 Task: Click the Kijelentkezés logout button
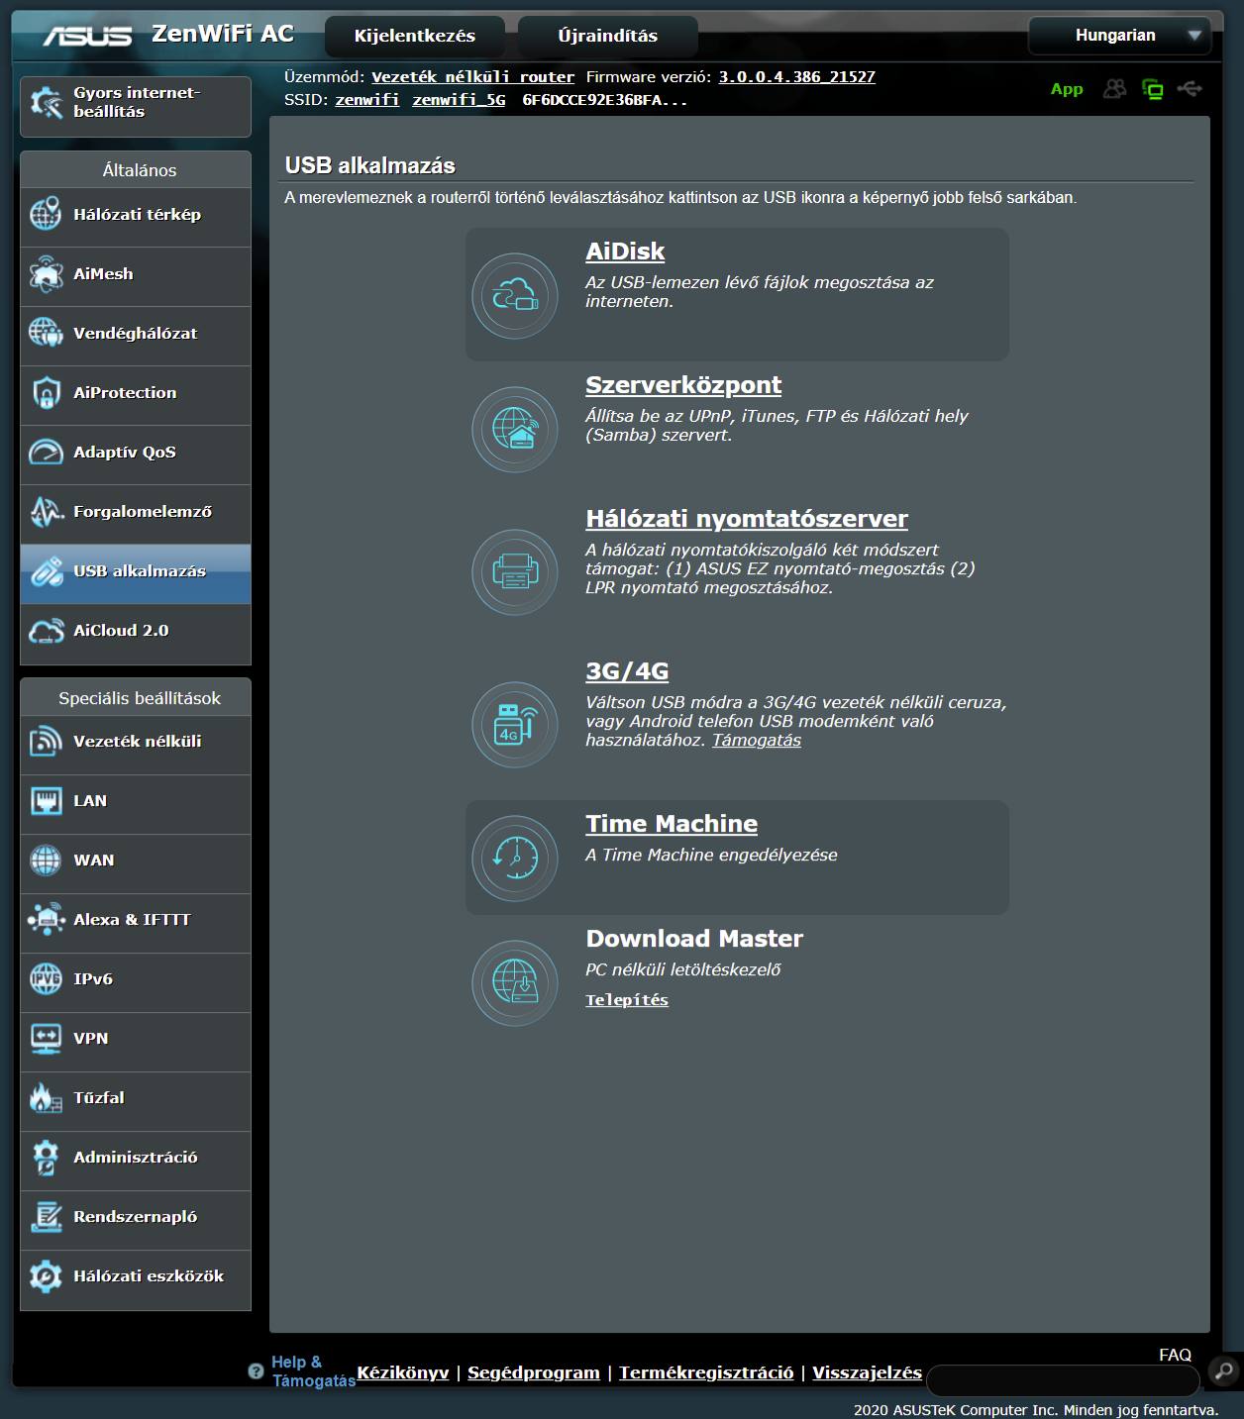tap(415, 37)
